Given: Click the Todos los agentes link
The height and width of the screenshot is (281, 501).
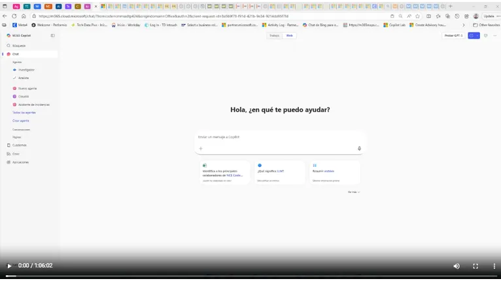Looking at the screenshot, I should pos(24,113).
